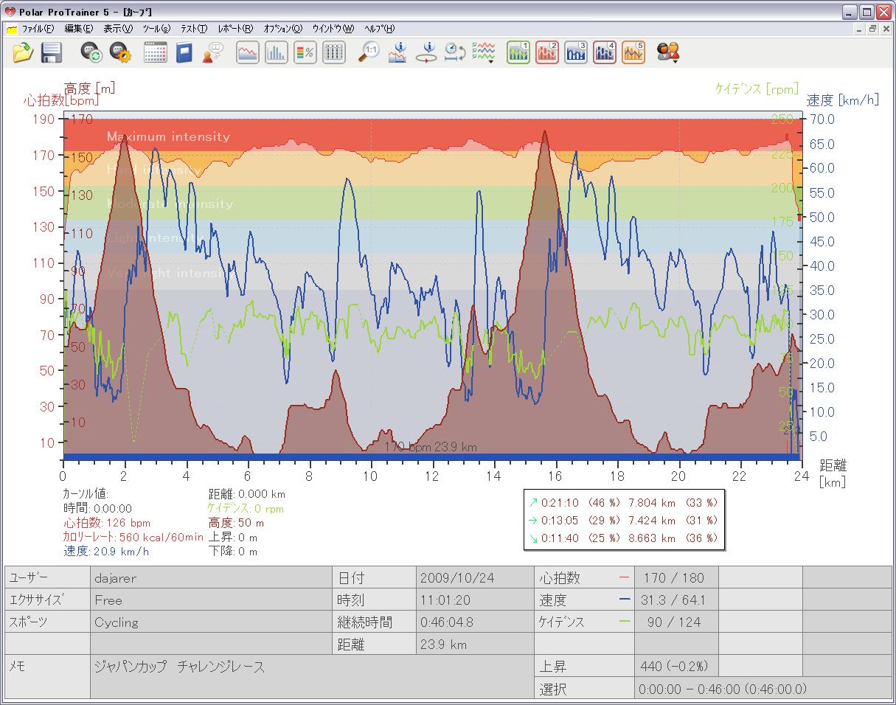This screenshot has height=705, width=896.
Task: Open the 編集(E) menu
Action: (x=79, y=29)
